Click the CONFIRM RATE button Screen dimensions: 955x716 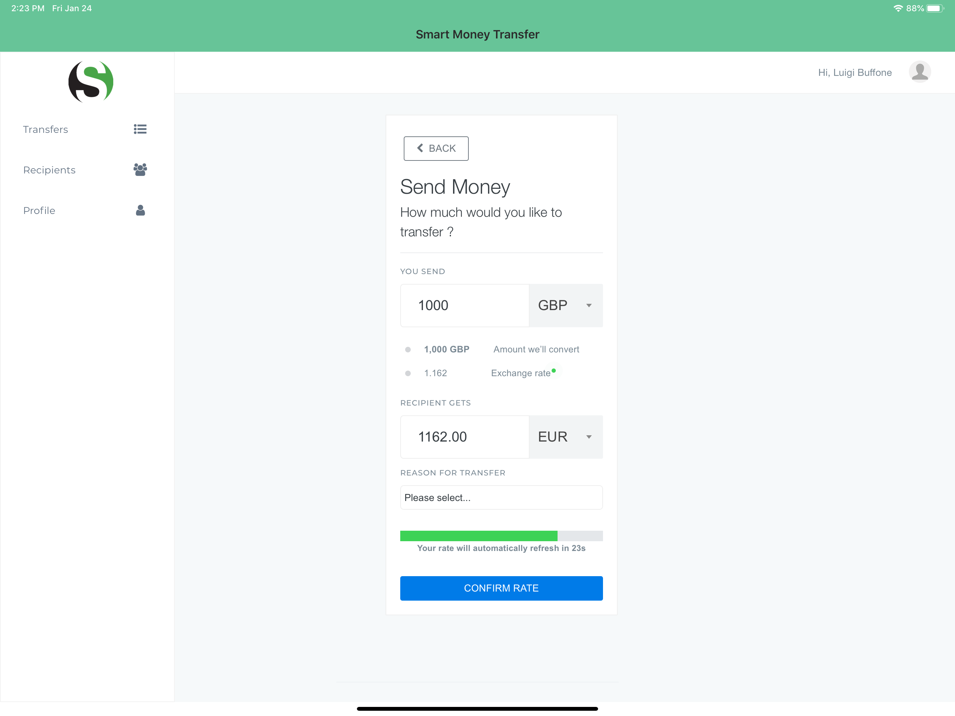(501, 588)
